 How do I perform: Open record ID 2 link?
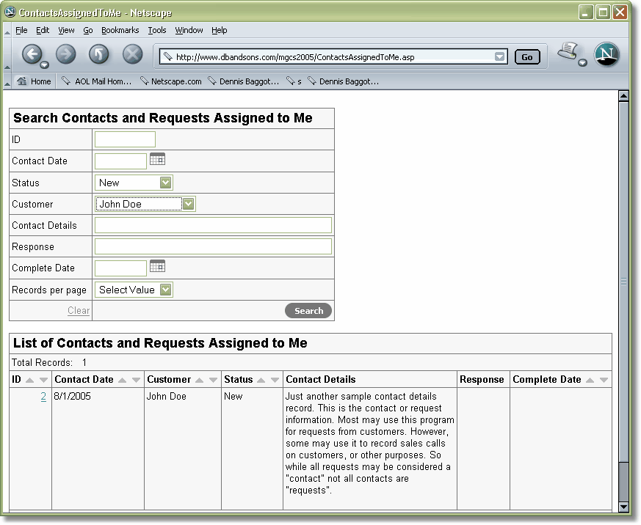tap(43, 397)
